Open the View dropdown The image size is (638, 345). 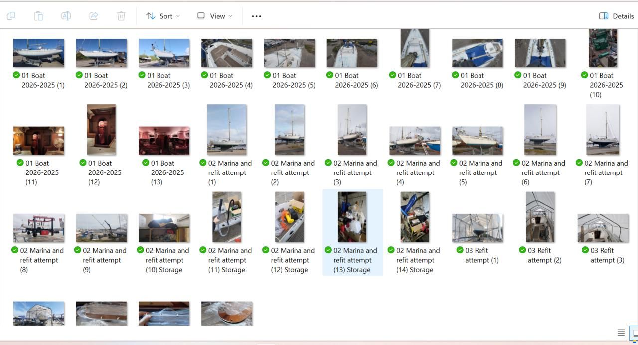pos(215,16)
